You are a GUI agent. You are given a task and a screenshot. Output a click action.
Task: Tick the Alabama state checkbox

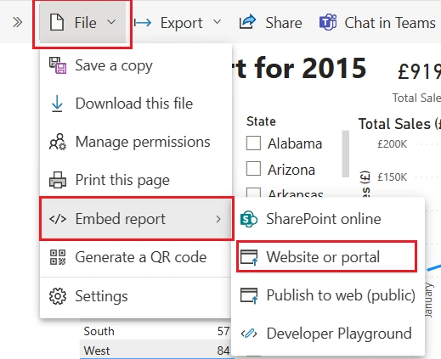coord(253,143)
